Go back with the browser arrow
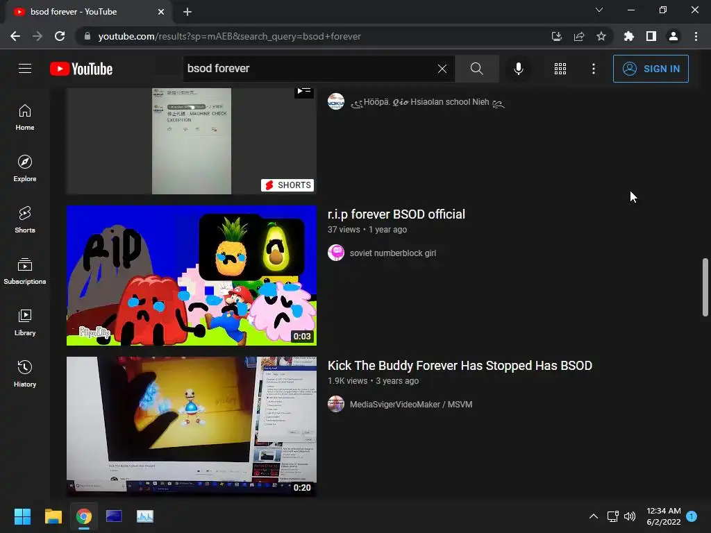 point(15,36)
